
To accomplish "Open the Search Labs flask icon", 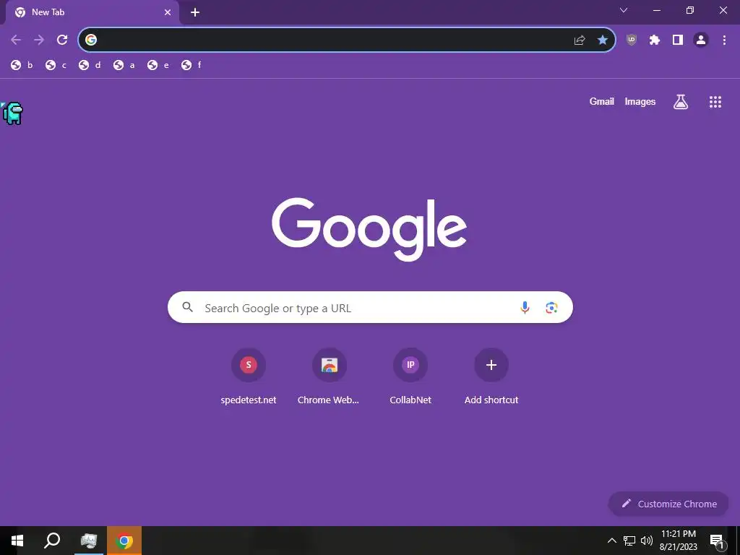I will coord(681,101).
